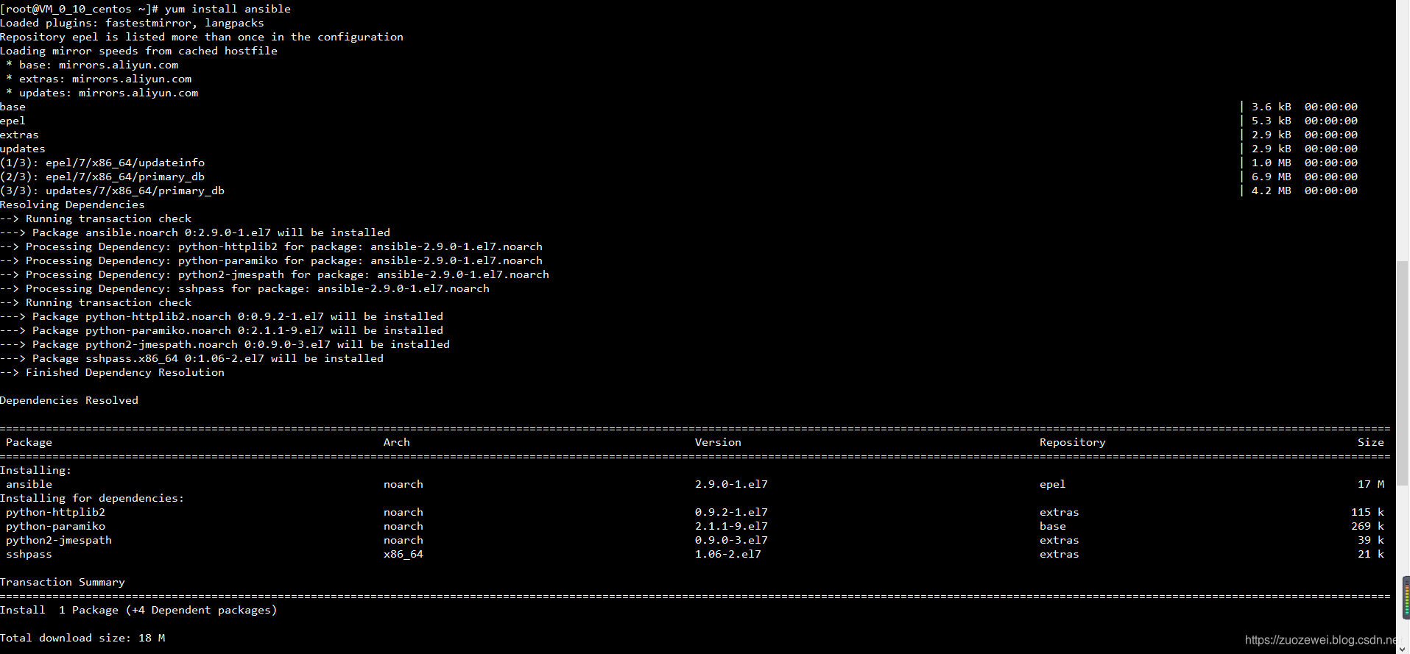Click '(3/3): updates/7/x86_64/primary_db' line

click(112, 191)
